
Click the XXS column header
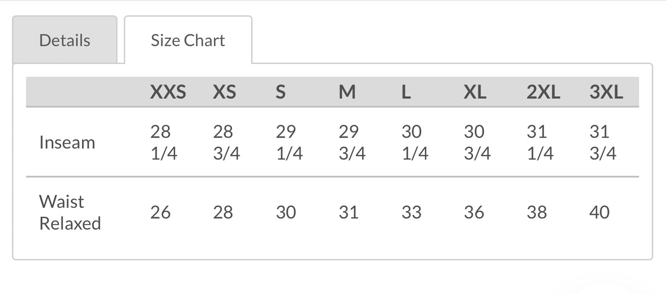tap(168, 92)
